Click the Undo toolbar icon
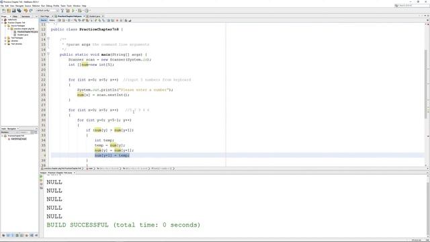The height and width of the screenshot is (242, 430). click(26, 11)
